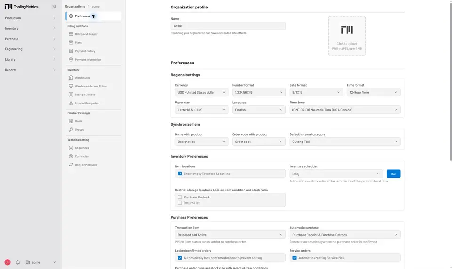
Task: Expand the Engineering menu
Action: [x=30, y=49]
